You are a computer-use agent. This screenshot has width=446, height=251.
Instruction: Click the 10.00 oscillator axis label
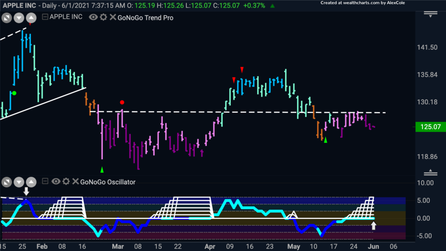click(425, 183)
